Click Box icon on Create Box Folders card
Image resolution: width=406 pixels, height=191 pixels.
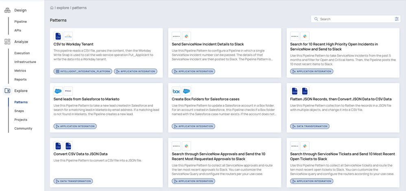pyautogui.click(x=176, y=91)
